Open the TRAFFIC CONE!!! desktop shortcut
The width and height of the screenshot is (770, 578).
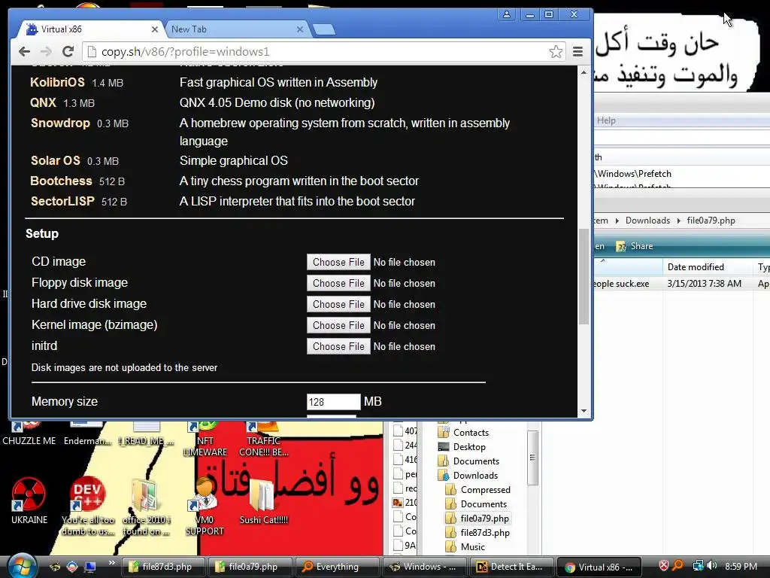[x=264, y=439]
